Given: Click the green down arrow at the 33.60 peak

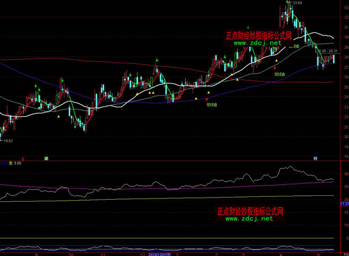Looking at the screenshot, I should 287,3.
